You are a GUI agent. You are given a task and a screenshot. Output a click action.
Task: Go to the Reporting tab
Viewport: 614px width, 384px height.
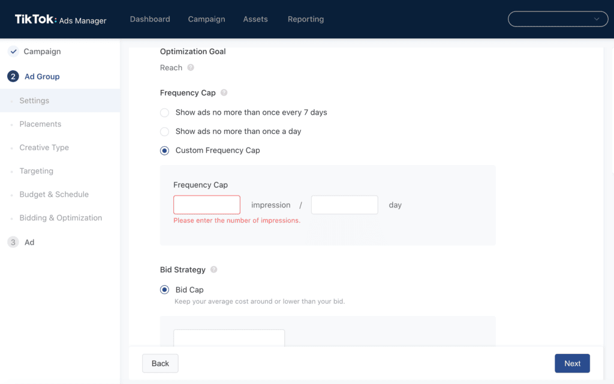305,19
